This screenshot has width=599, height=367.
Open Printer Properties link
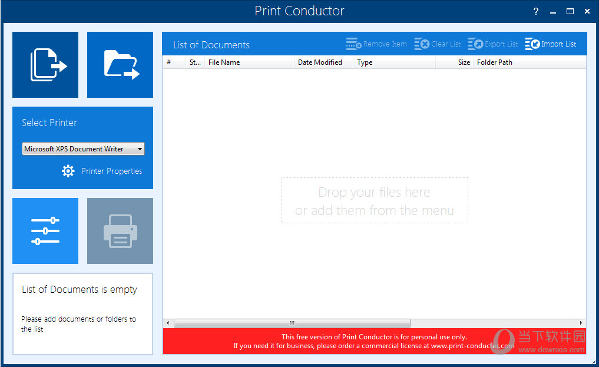111,171
